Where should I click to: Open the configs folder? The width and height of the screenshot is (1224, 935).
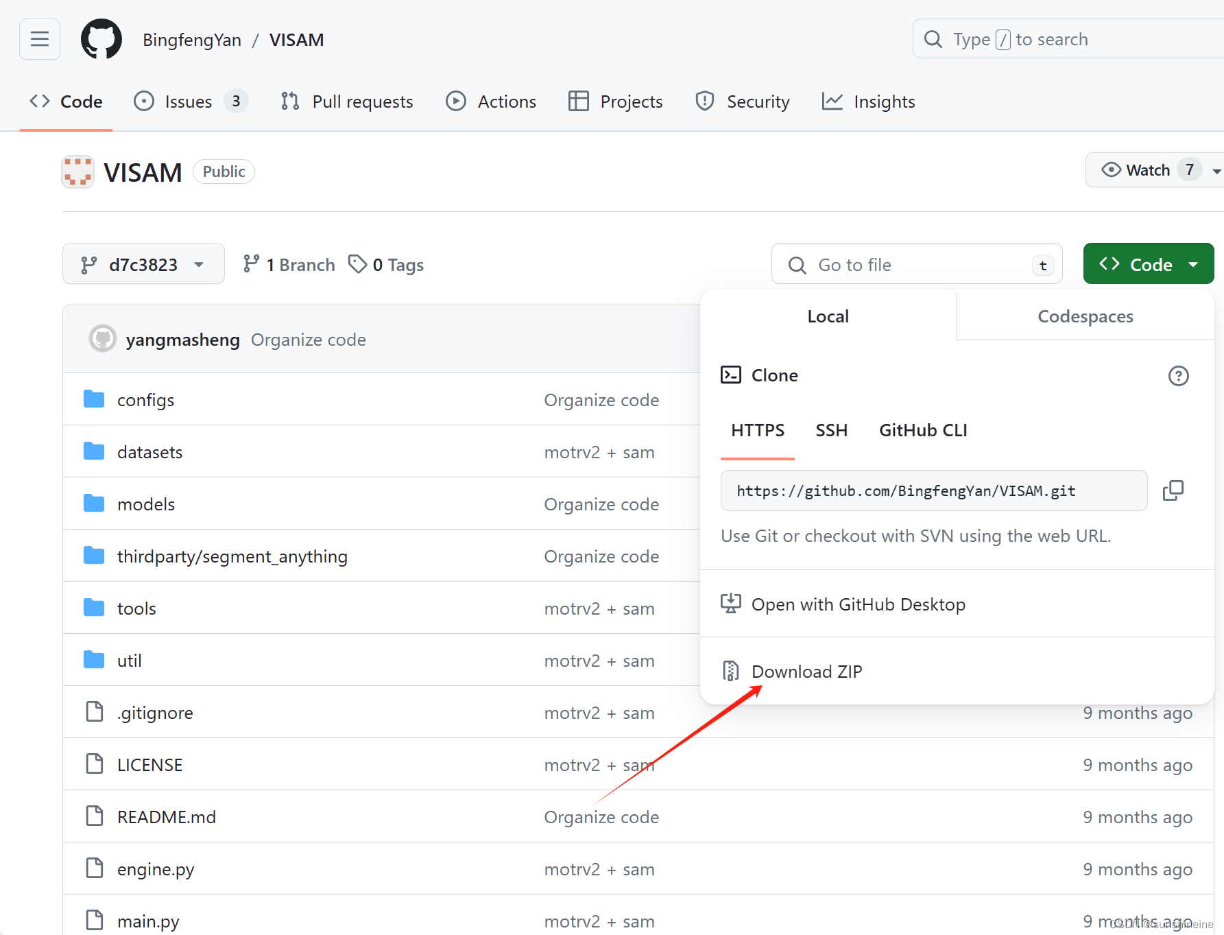point(145,400)
